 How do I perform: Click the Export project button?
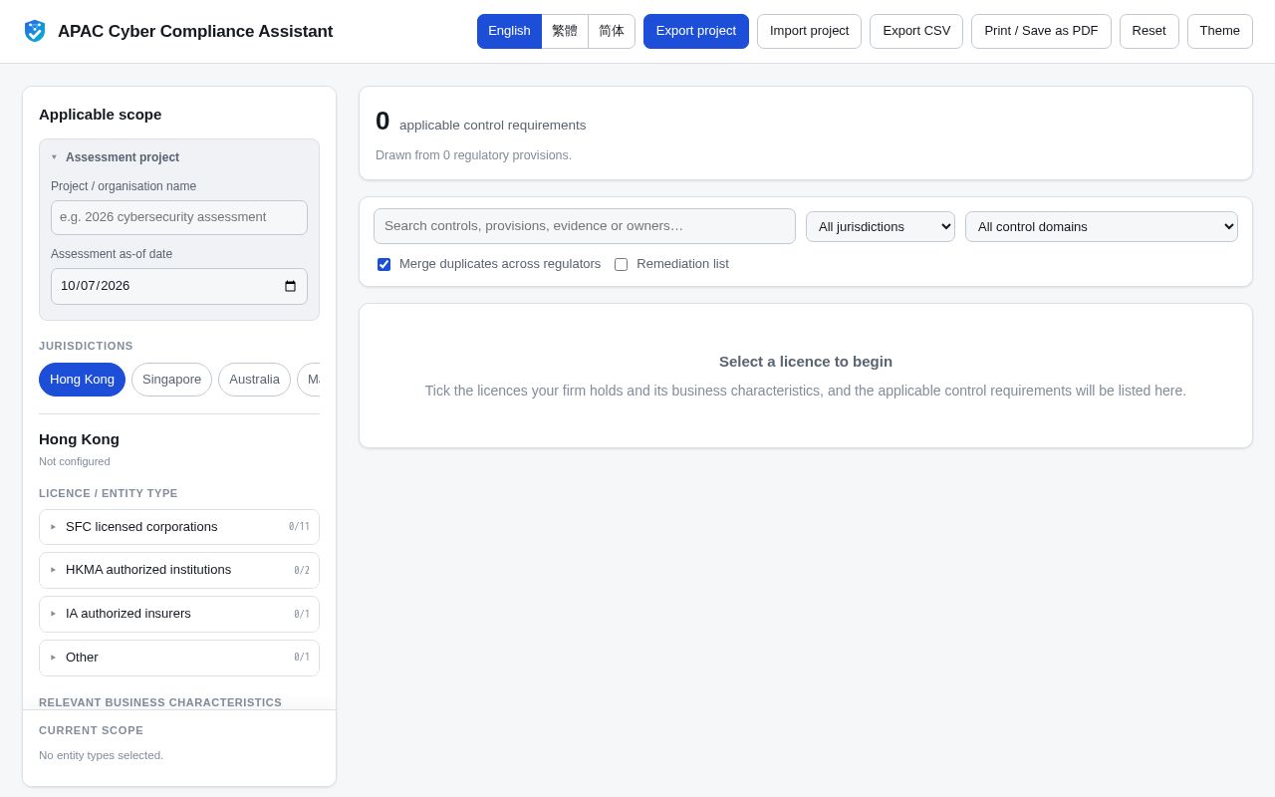[x=696, y=31]
